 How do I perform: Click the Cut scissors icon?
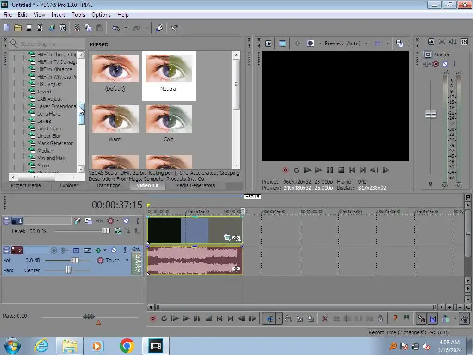tap(77, 28)
